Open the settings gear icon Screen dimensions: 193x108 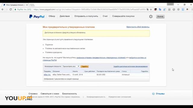click(x=151, y=16)
